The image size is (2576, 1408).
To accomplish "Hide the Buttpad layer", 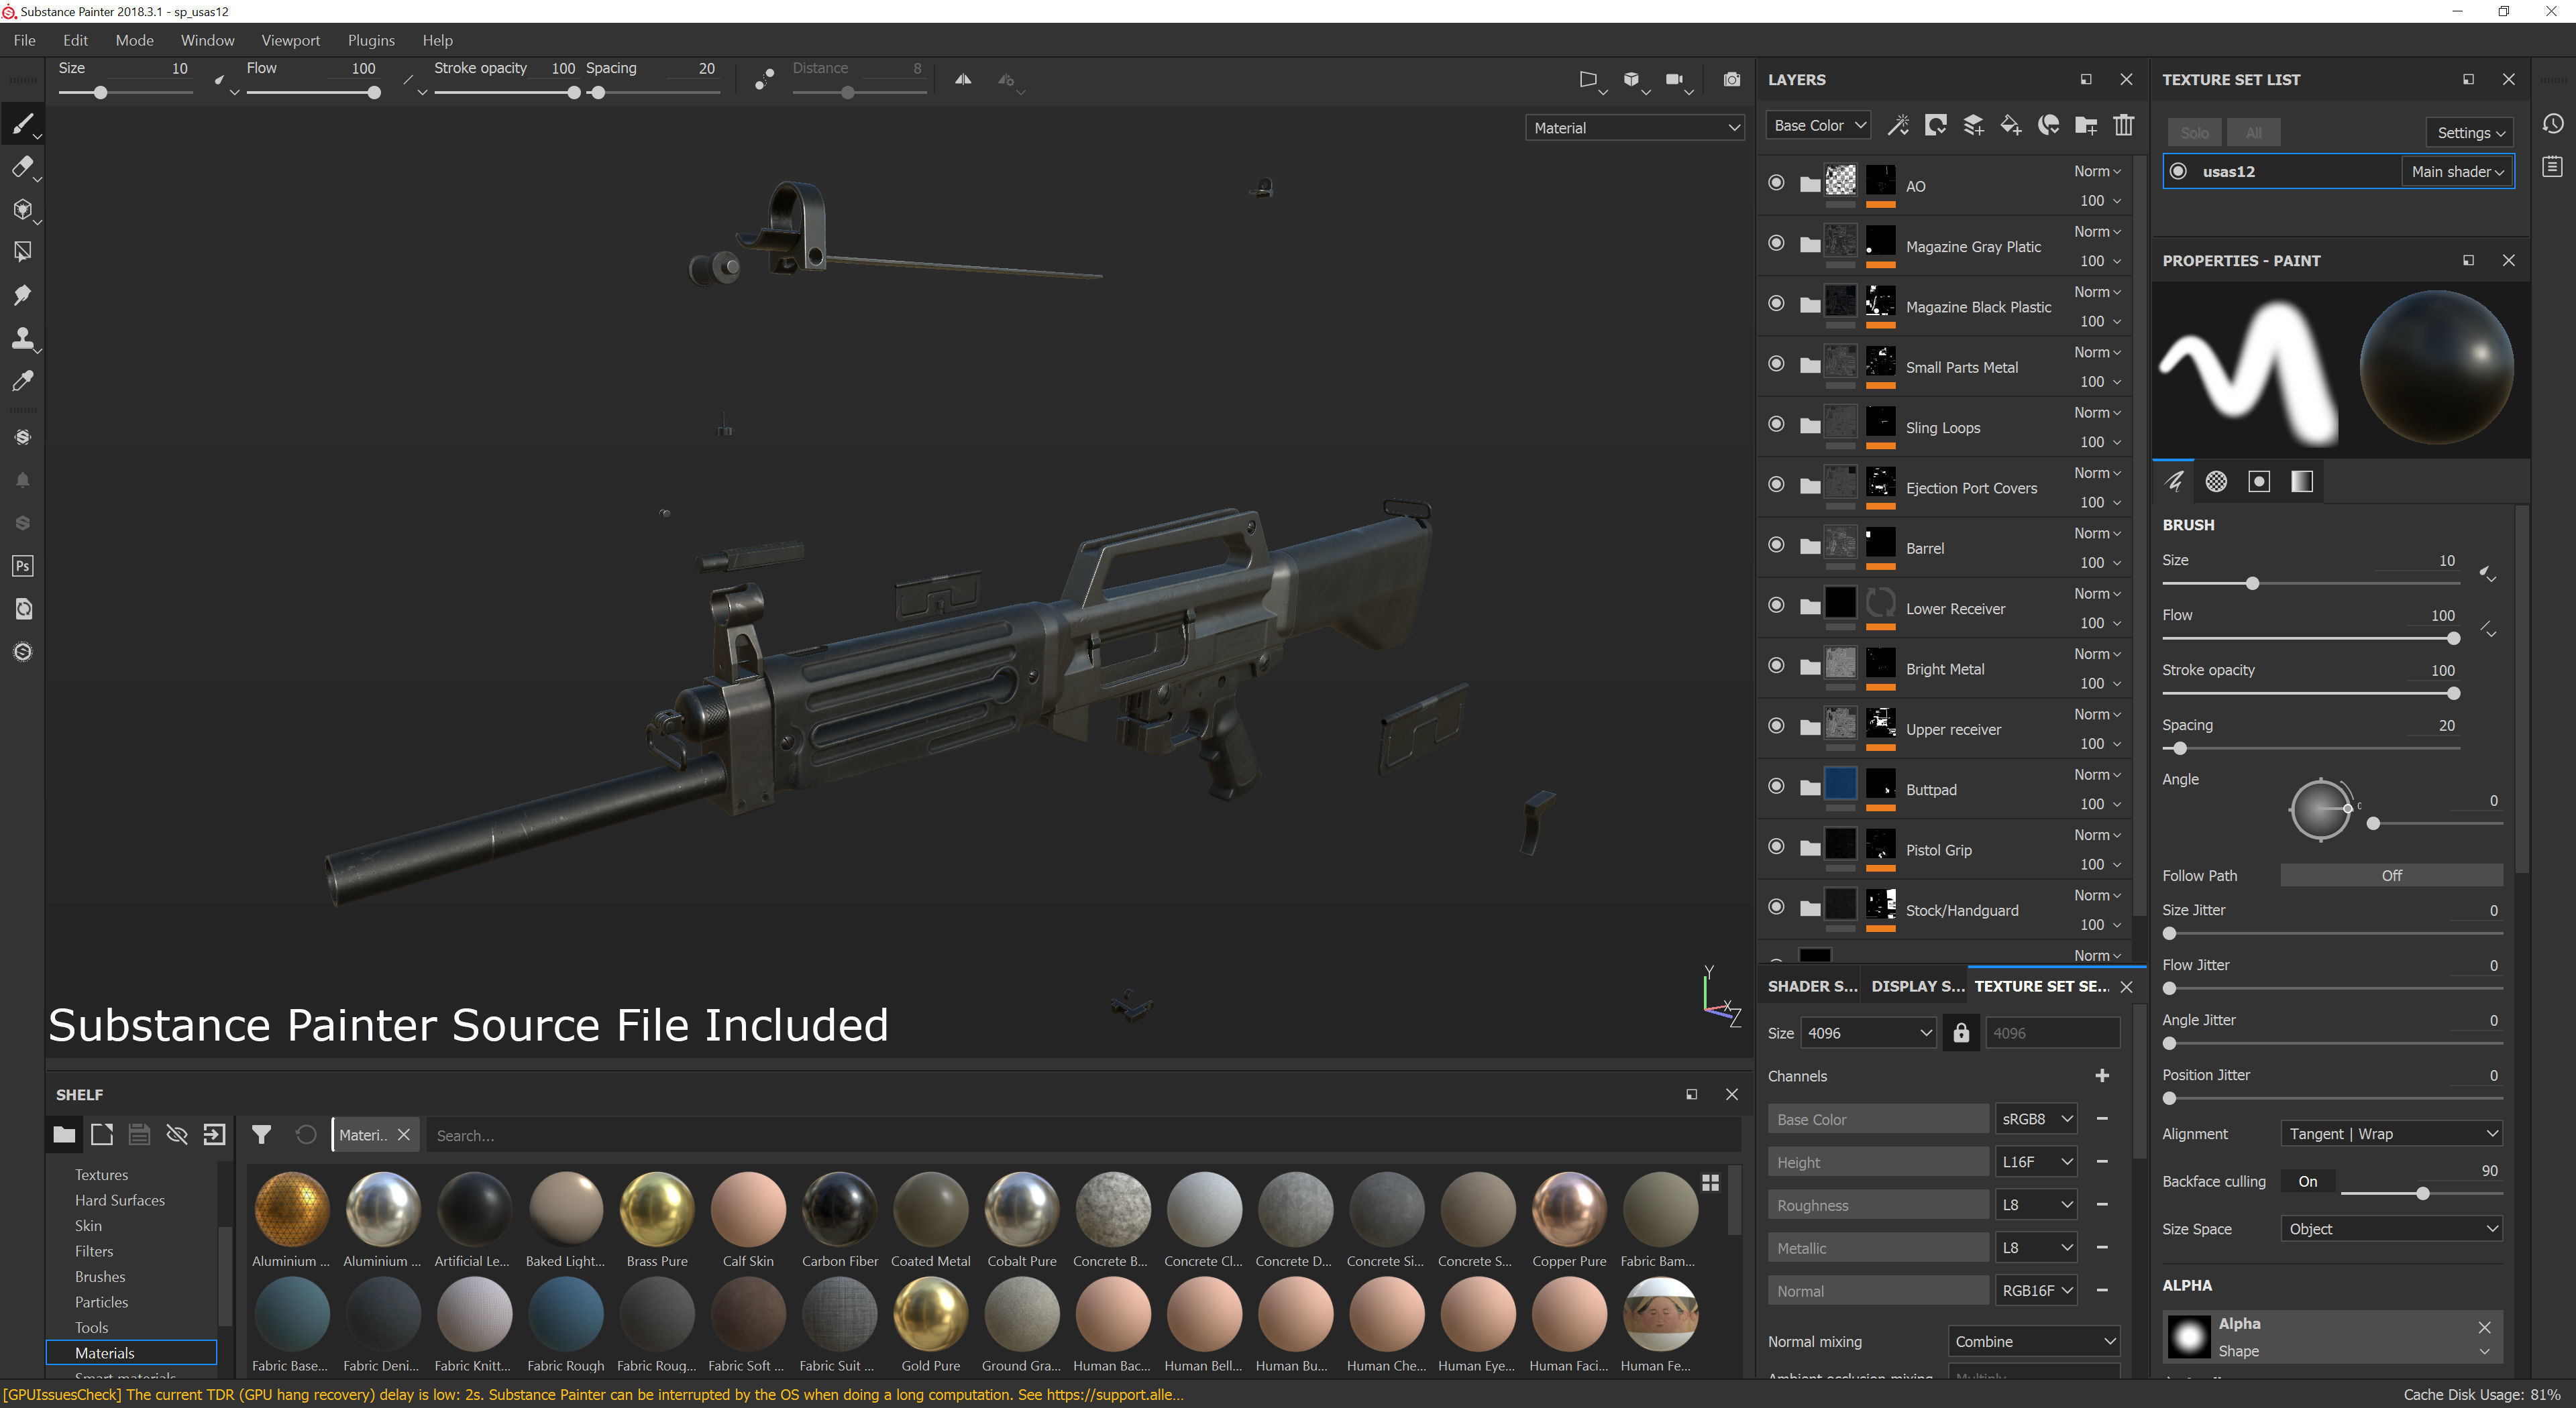I will 1776,786.
